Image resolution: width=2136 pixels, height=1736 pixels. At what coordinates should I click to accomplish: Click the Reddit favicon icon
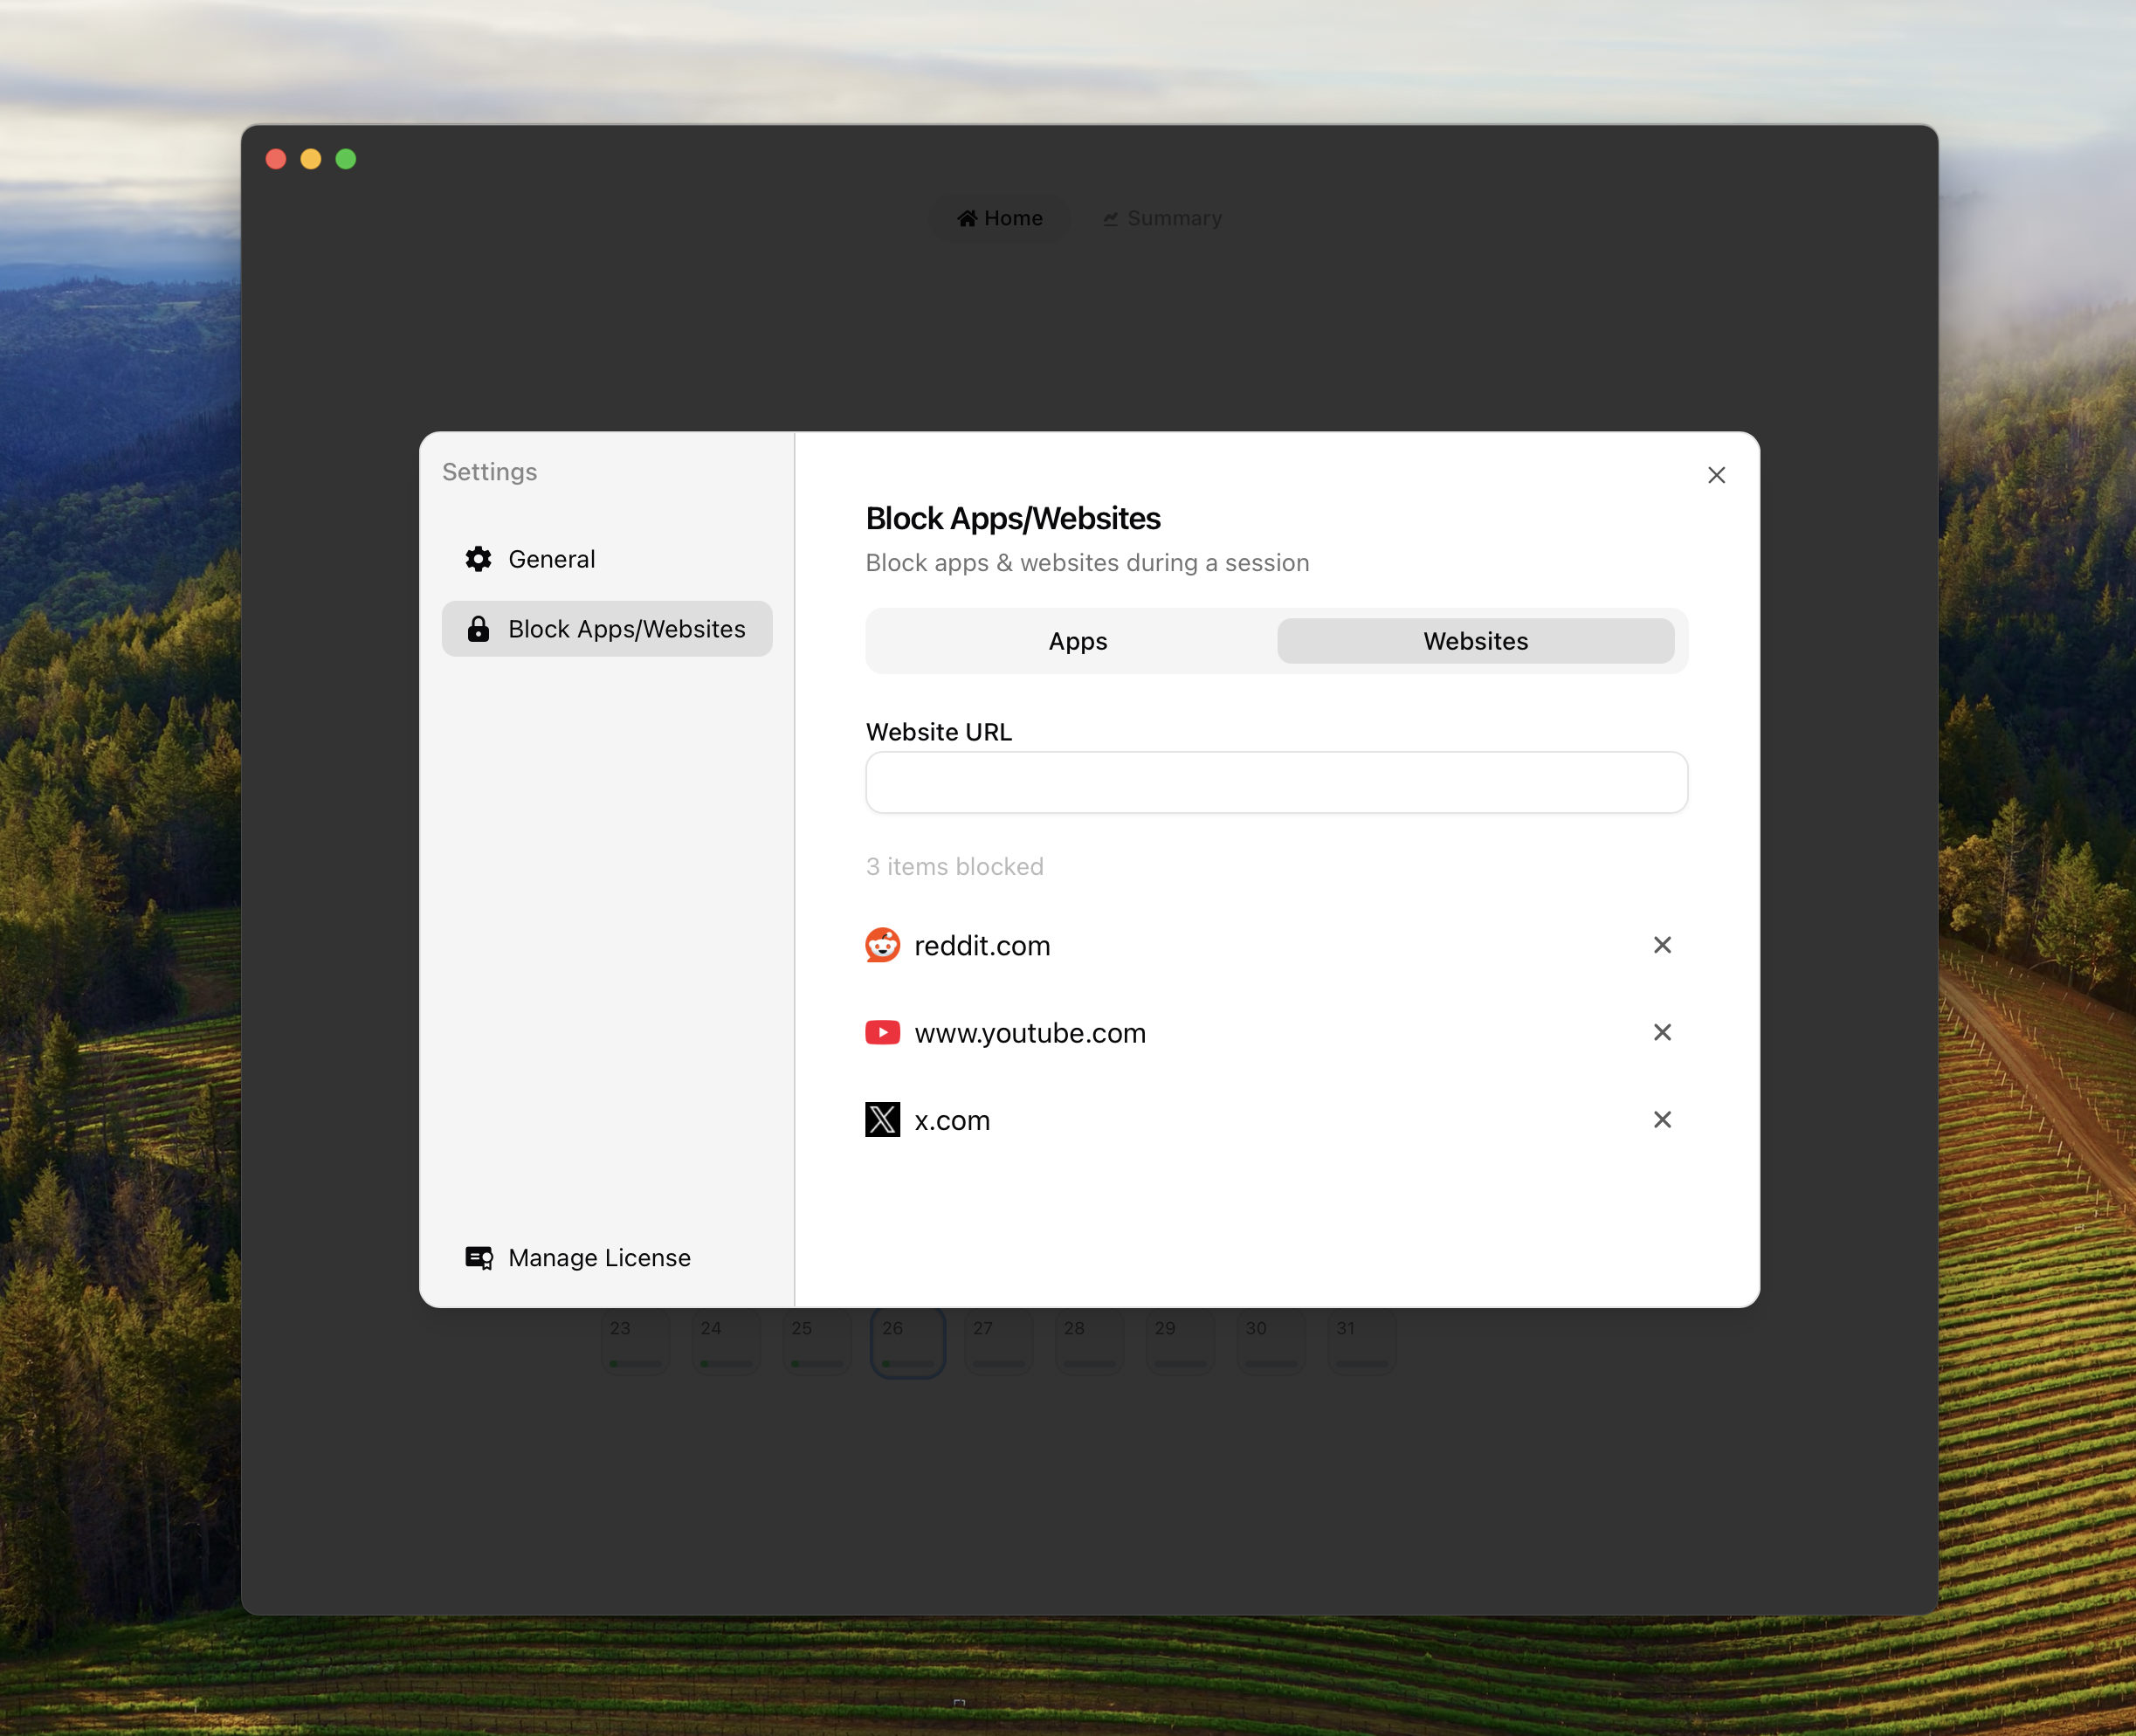(x=881, y=945)
